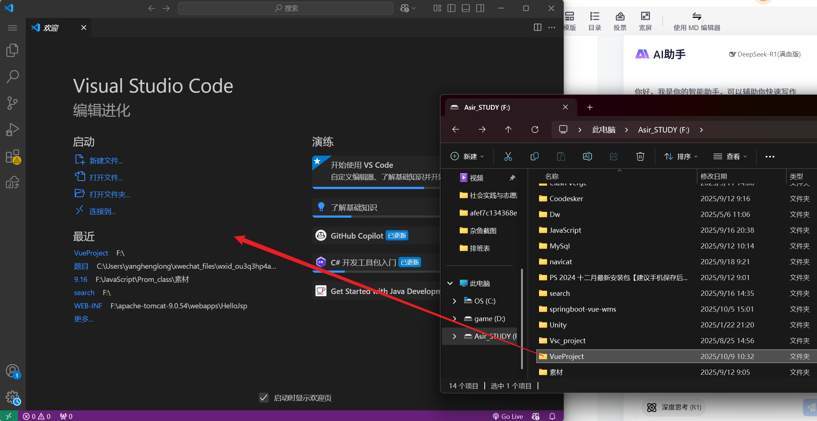Click the Manage gear icon
This screenshot has height=421, width=817.
(12, 397)
